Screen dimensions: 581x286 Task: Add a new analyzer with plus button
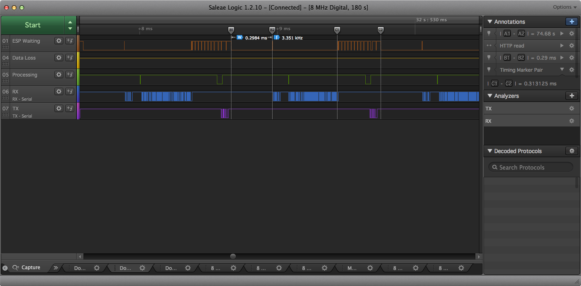tap(571, 96)
